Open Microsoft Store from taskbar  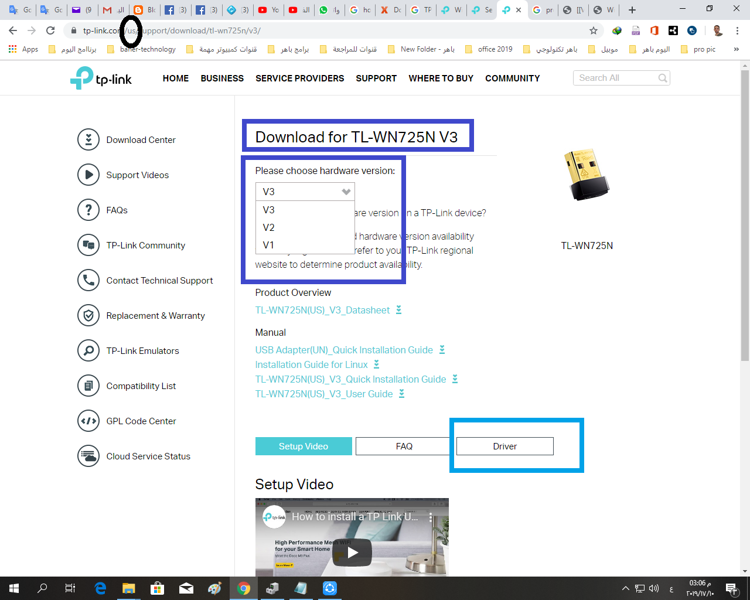(157, 588)
